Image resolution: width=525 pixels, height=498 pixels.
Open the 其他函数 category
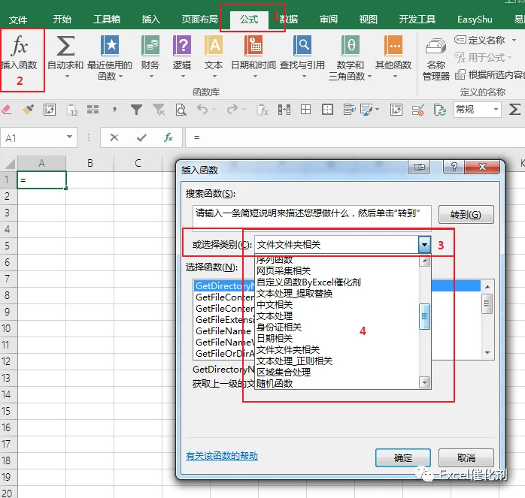pos(393,57)
